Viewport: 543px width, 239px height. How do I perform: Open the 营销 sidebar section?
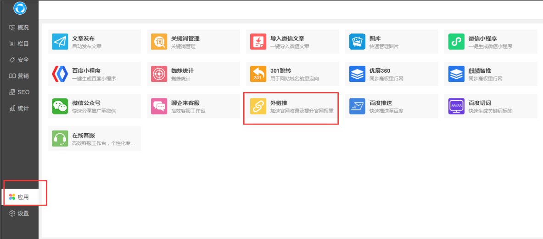click(19, 76)
